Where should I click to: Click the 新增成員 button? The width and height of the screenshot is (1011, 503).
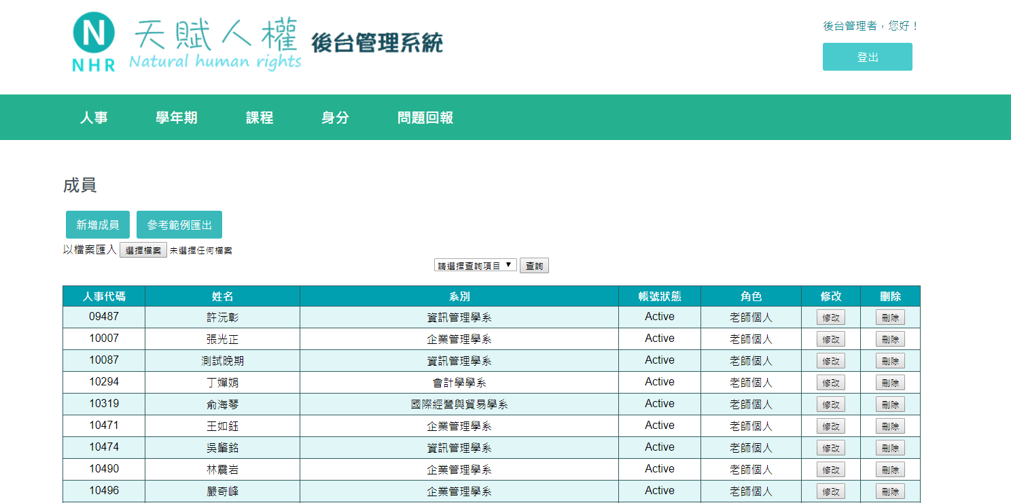pyautogui.click(x=98, y=225)
